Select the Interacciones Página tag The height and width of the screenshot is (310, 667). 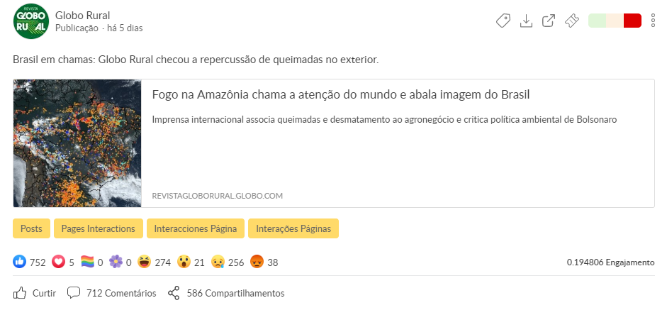point(196,228)
